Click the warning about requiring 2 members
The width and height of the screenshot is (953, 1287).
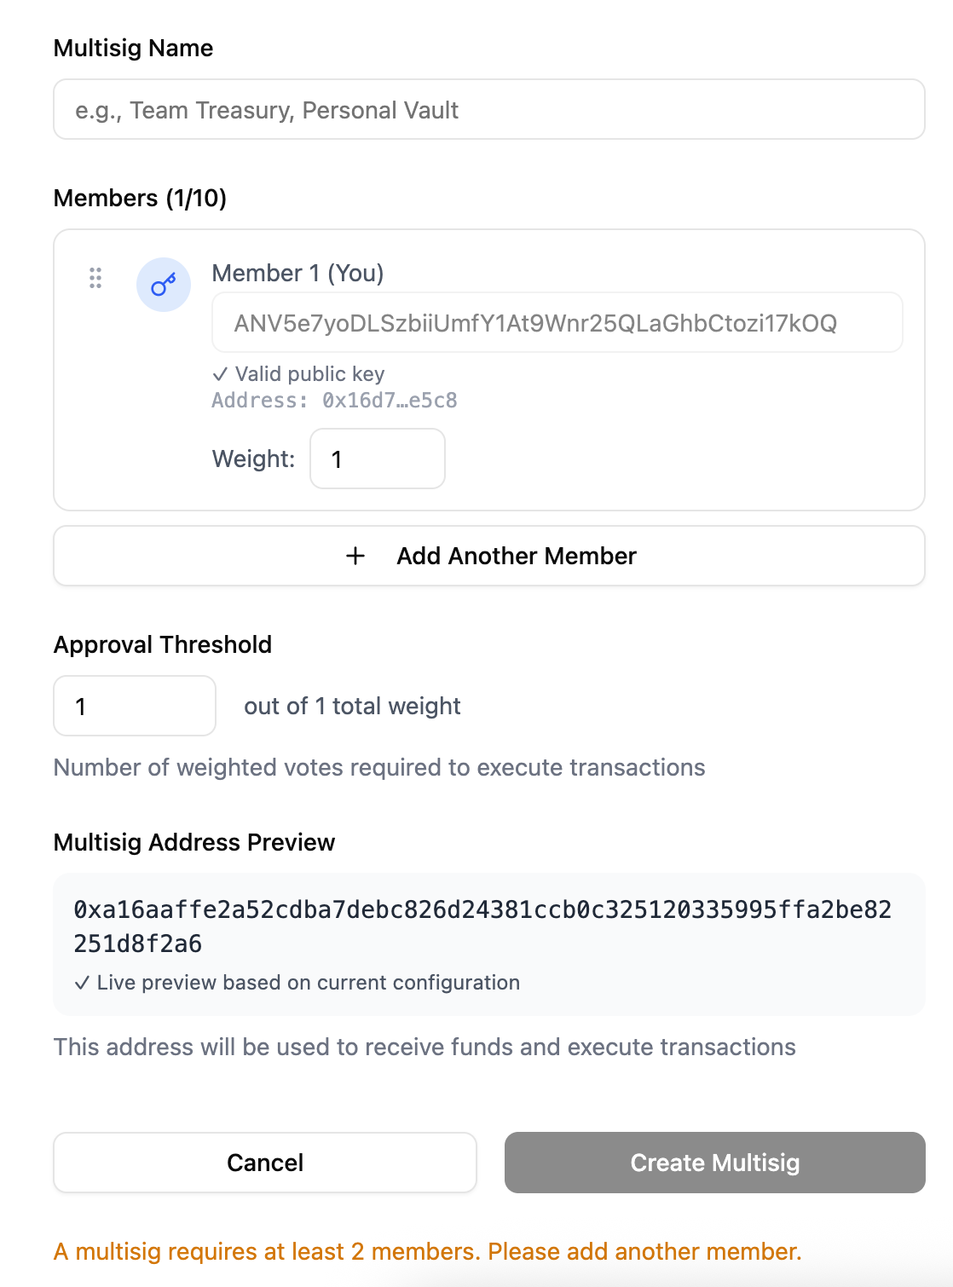(427, 1250)
